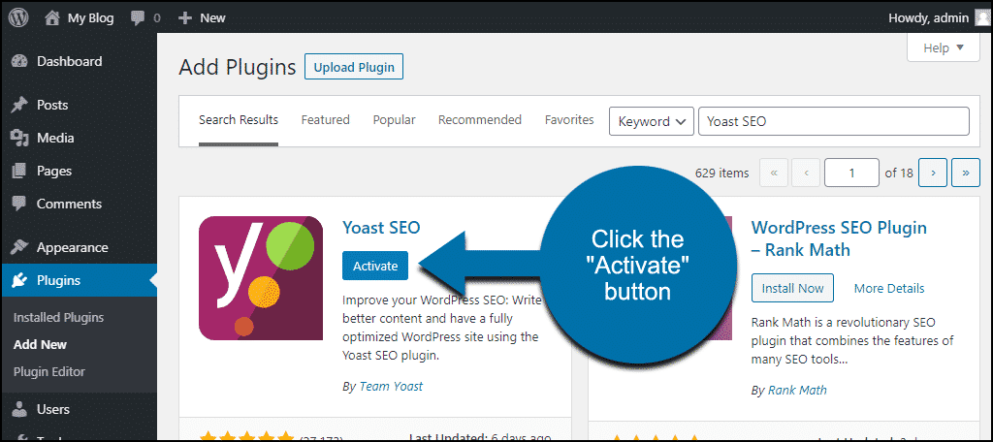Open the My Blog home icon
993x442 pixels.
pos(52,17)
